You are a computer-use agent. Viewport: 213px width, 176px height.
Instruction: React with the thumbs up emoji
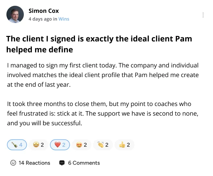[124, 145]
